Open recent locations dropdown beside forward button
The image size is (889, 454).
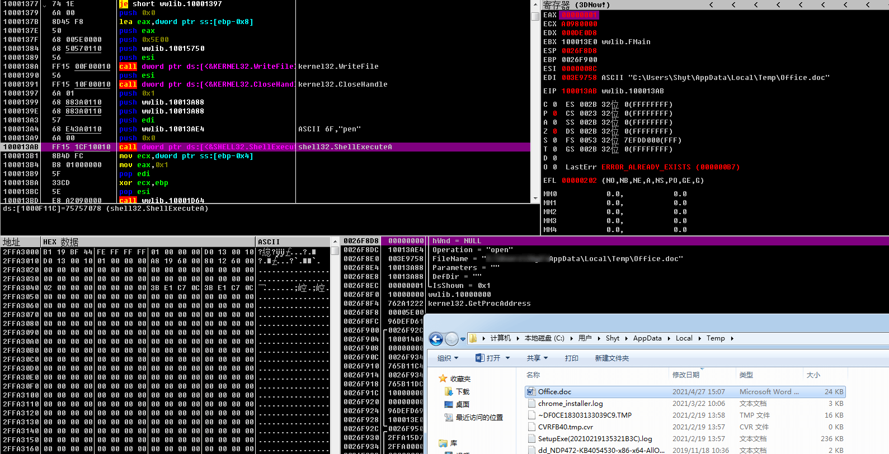(x=463, y=339)
